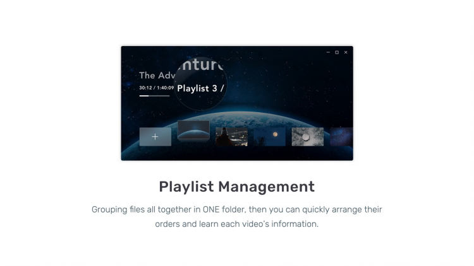474x266 pixels.
Task: Click the 30:12 / 1:40:09 timestamp
Action: [156, 88]
